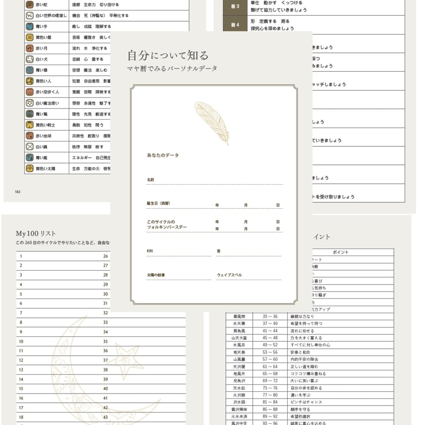Select the 青い猿 seal icon
425x425 pixels.
click(30, 70)
